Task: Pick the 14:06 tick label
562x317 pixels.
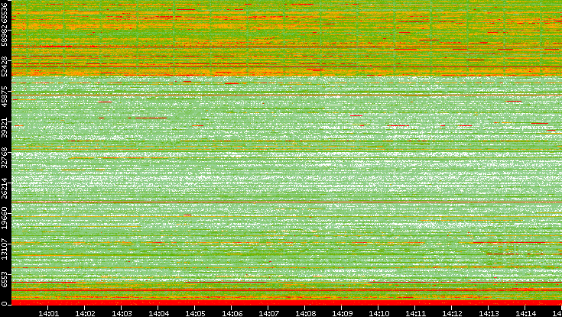Action: point(232,313)
